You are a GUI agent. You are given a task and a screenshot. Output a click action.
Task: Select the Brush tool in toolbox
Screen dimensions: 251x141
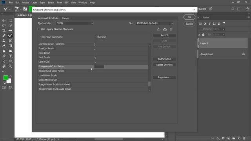[10, 36]
